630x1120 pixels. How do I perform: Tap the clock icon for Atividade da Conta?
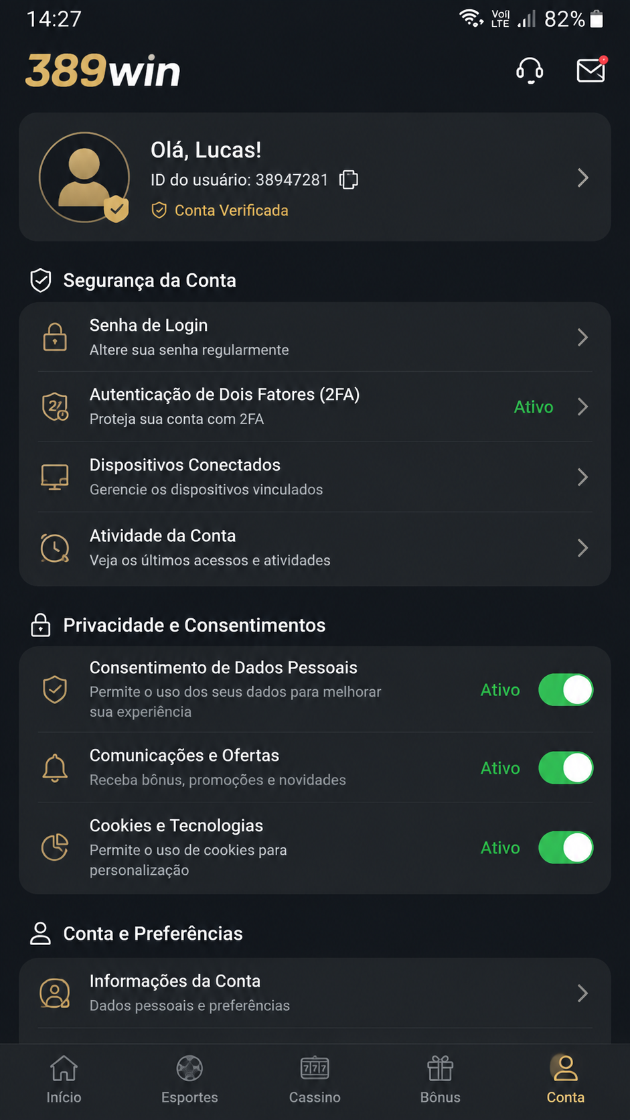(55, 548)
